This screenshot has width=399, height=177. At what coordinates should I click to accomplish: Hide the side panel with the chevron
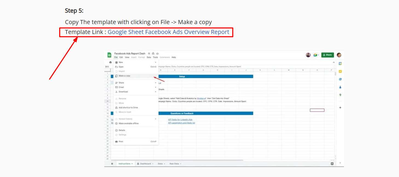pos(340,163)
